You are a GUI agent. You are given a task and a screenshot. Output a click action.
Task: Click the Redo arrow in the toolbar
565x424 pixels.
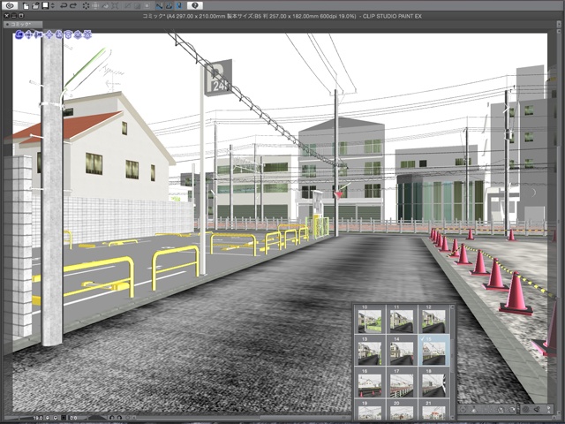click(73, 6)
